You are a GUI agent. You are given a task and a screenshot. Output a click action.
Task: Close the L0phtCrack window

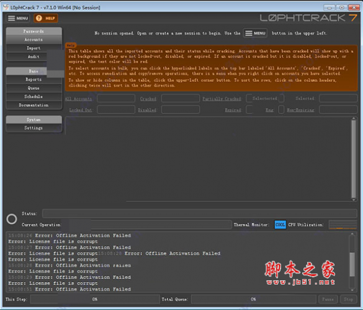coord(354,7)
